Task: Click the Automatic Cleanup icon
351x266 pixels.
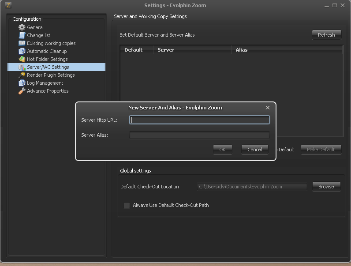Action: tap(22, 51)
